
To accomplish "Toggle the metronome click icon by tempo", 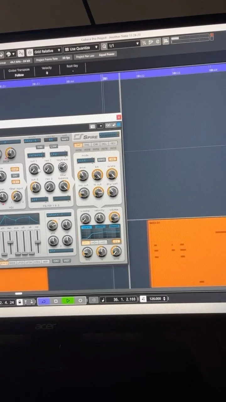I will [x=143, y=299].
